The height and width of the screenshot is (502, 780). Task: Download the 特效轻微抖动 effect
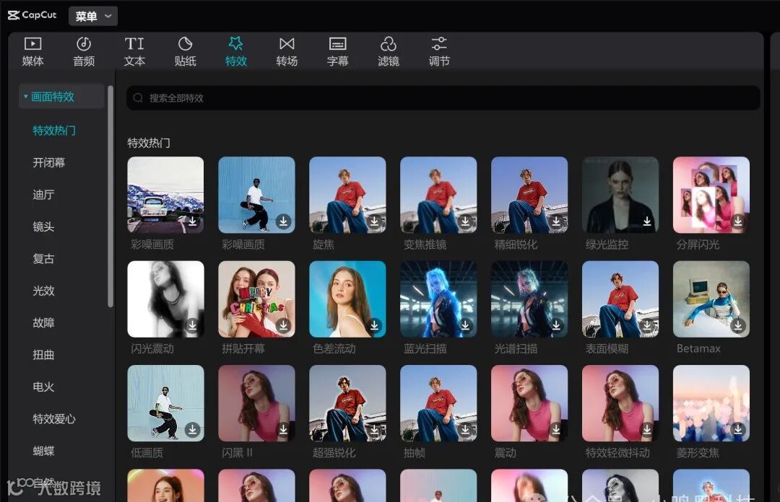pos(647,429)
